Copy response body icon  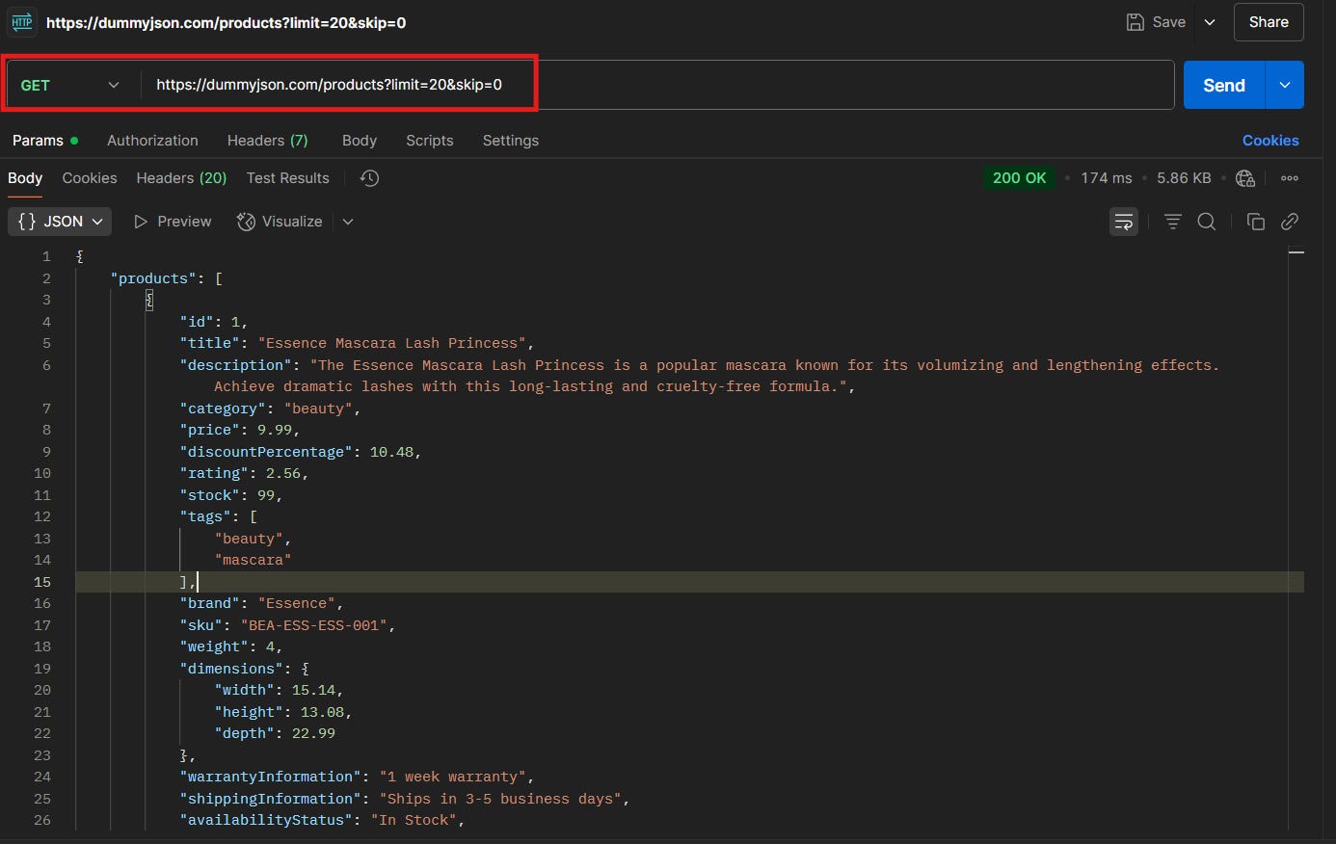point(1255,222)
